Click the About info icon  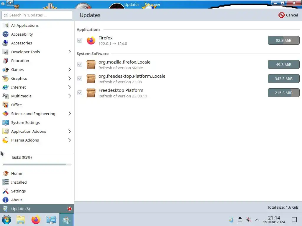6,200
